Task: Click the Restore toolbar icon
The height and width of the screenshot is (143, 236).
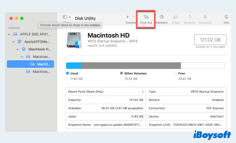Action: click(x=190, y=17)
